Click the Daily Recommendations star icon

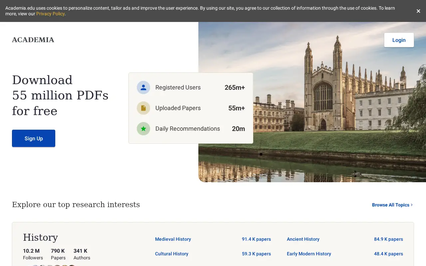(x=143, y=129)
